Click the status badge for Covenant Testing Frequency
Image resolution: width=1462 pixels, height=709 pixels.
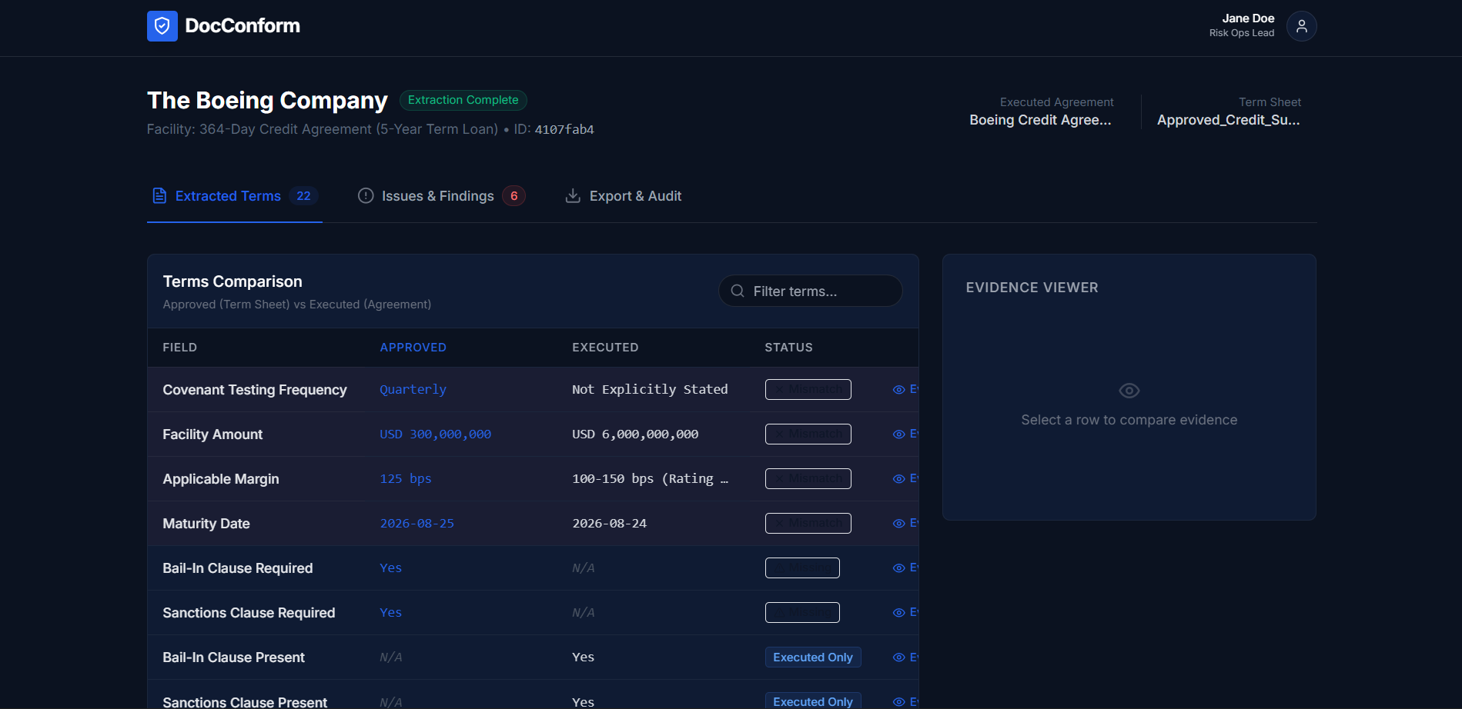tap(808, 389)
